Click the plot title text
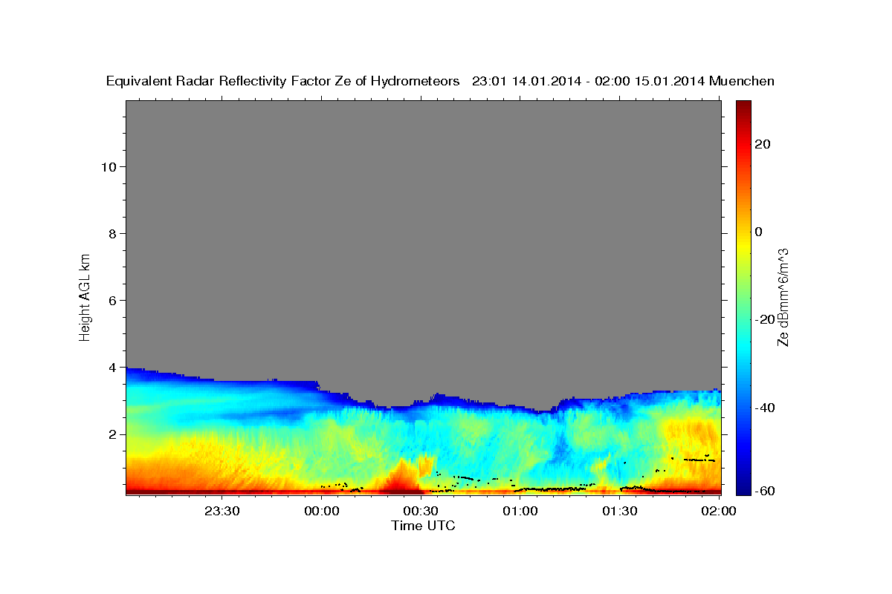This screenshot has width=892, height=594. (440, 81)
